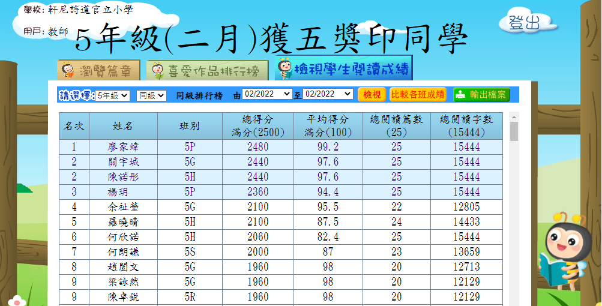Open the end month 02/2022 dropdown

pyautogui.click(x=328, y=95)
